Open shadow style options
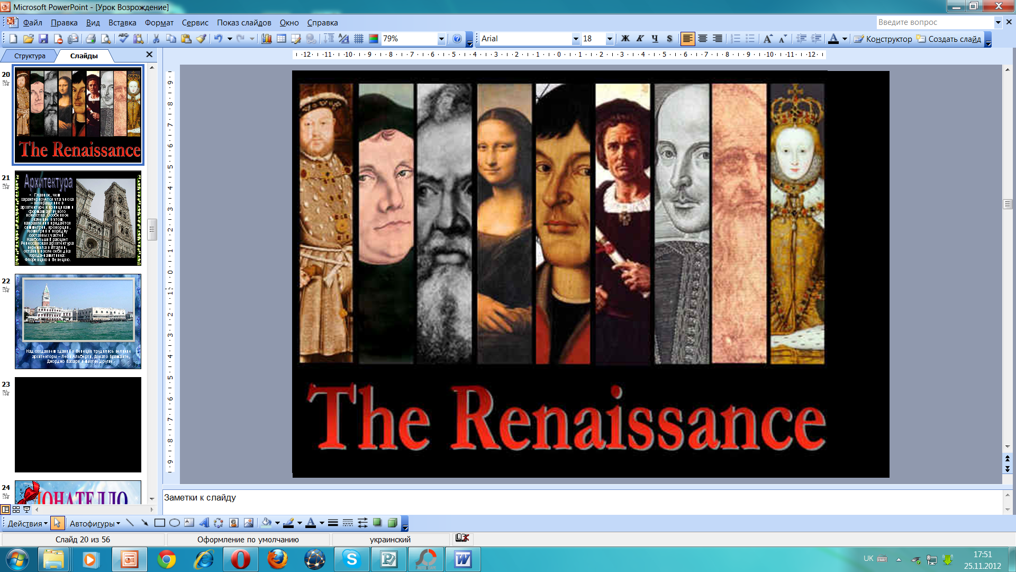The width and height of the screenshot is (1016, 572). (x=377, y=523)
